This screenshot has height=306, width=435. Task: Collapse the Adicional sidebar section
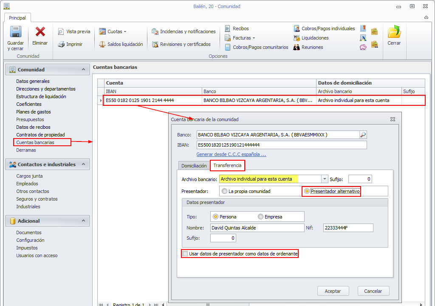pyautogui.click(x=83, y=221)
